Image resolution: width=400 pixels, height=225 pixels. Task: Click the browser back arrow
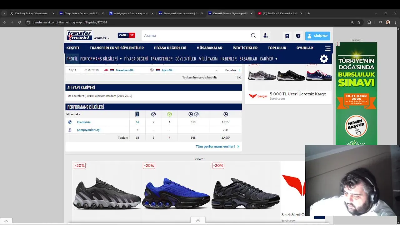(4, 22)
